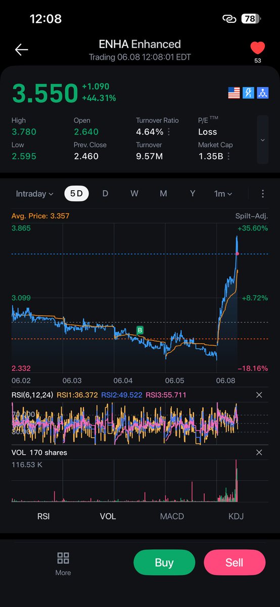Image resolution: width=280 pixels, height=607 pixels.
Task: Tap the P/E TTM Loss value
Action: pos(208,132)
